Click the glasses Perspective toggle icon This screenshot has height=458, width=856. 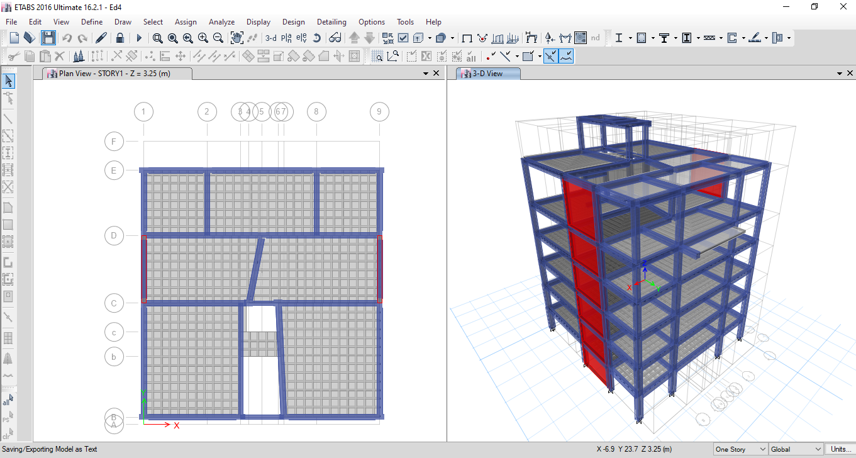pyautogui.click(x=335, y=38)
